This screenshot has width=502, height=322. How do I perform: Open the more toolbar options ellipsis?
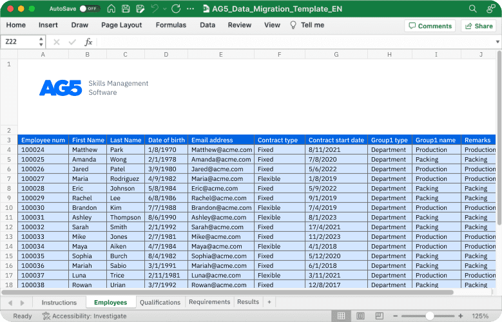(x=191, y=8)
